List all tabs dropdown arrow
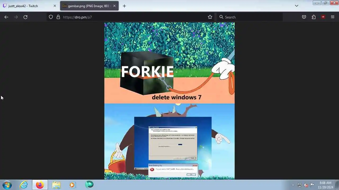Image resolution: width=339 pixels, height=190 pixels. (x=297, y=6)
